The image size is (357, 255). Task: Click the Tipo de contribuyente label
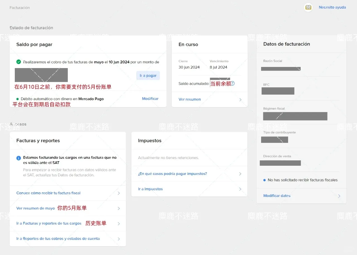(x=279, y=132)
